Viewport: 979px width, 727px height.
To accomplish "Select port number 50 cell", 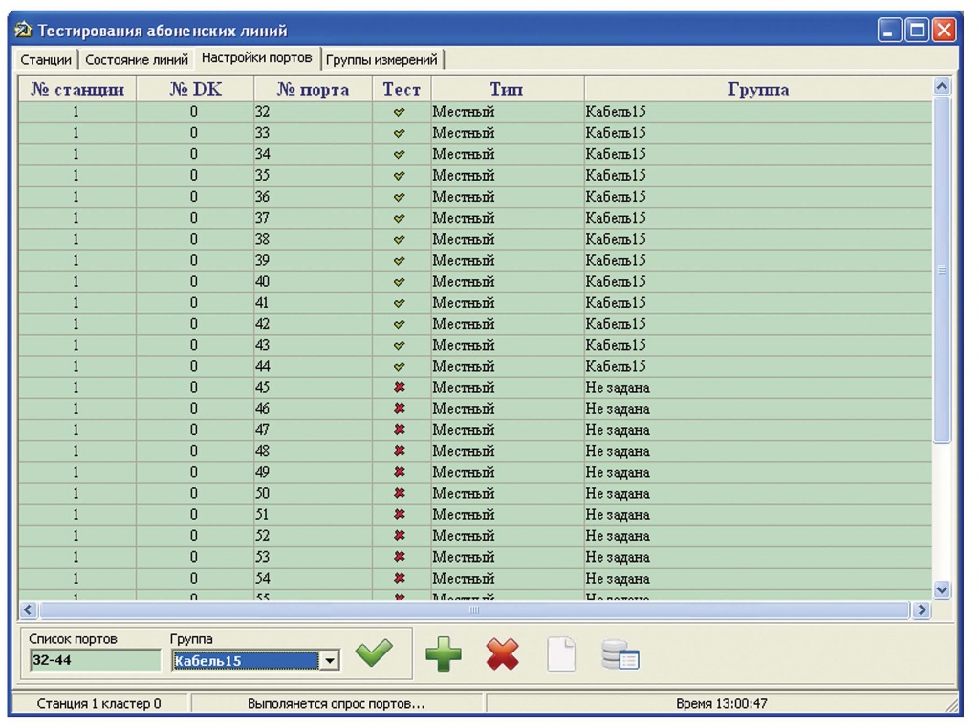I will click(x=313, y=494).
